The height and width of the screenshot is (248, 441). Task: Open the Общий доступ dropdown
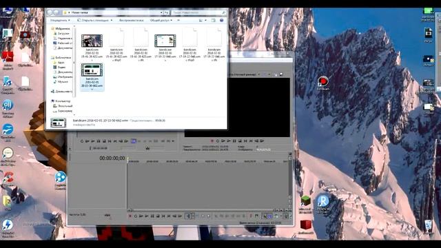click(x=161, y=20)
